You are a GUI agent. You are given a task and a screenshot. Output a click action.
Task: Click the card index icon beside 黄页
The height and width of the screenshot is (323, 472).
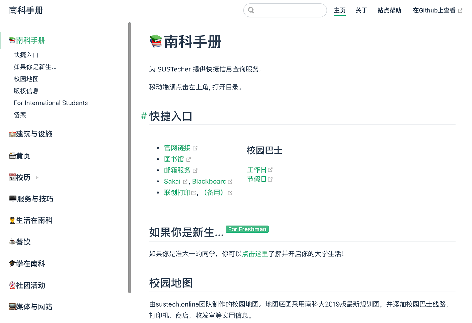[x=12, y=156]
